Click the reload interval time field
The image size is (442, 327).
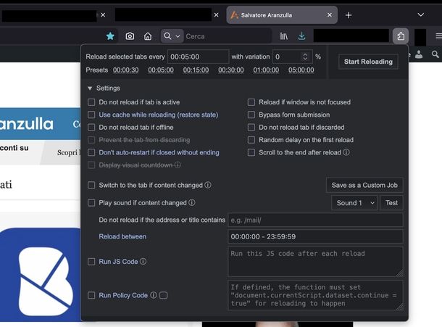coord(198,57)
